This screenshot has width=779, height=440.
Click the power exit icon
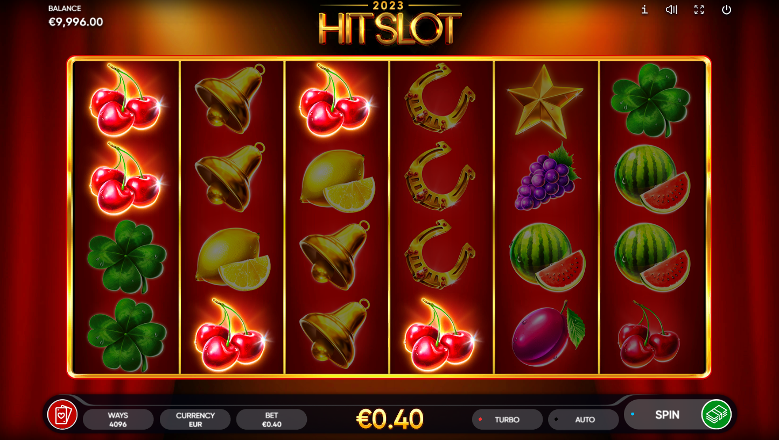pos(726,10)
